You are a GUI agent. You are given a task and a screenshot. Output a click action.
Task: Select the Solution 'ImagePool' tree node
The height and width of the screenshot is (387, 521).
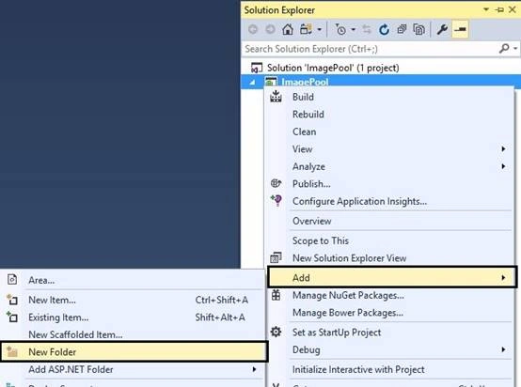point(333,68)
